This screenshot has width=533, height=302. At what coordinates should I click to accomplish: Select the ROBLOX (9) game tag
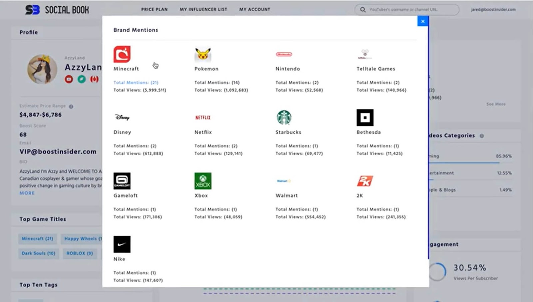coord(80,253)
